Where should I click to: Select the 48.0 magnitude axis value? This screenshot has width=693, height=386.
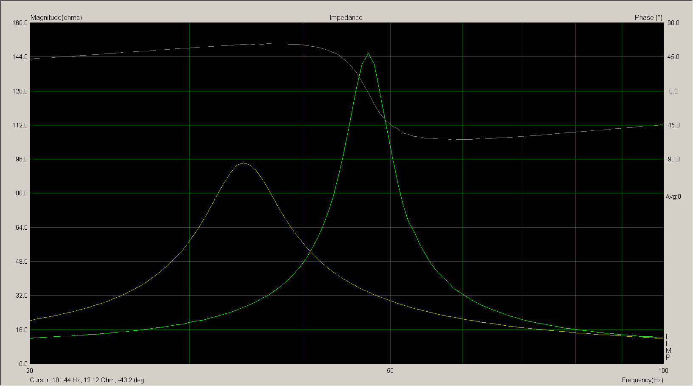tap(22, 262)
